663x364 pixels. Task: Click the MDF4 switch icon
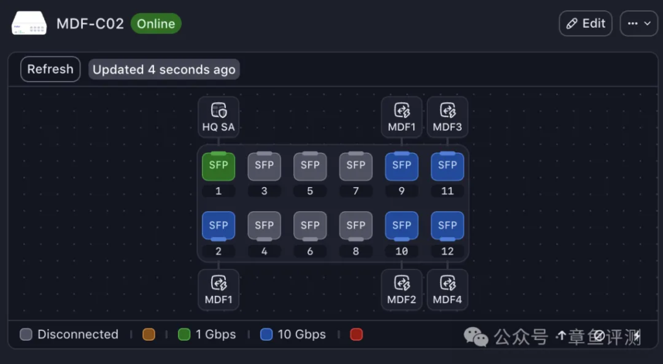tap(447, 284)
